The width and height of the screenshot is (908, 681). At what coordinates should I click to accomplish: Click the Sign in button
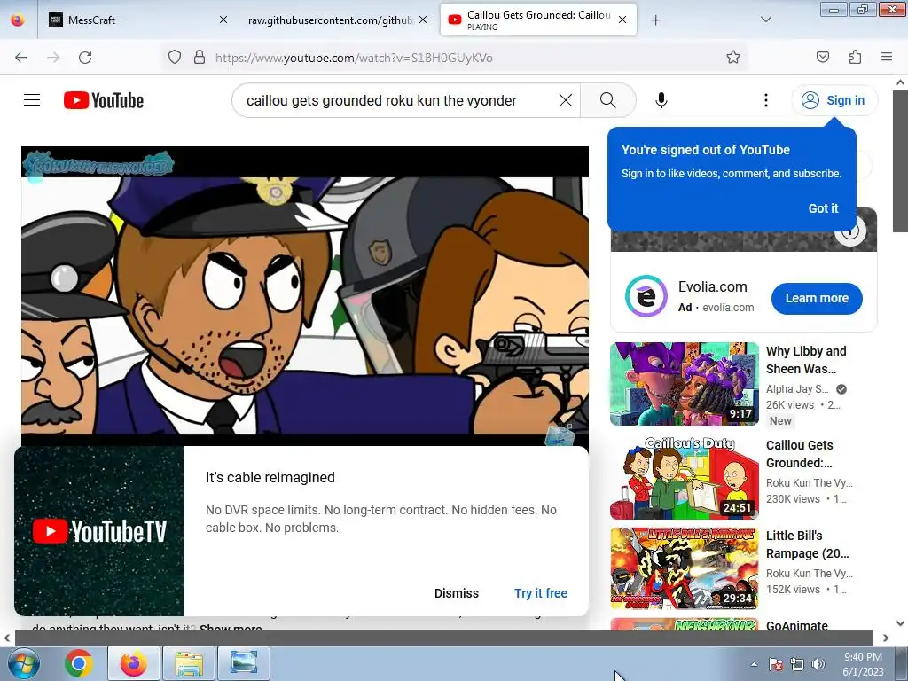834,100
